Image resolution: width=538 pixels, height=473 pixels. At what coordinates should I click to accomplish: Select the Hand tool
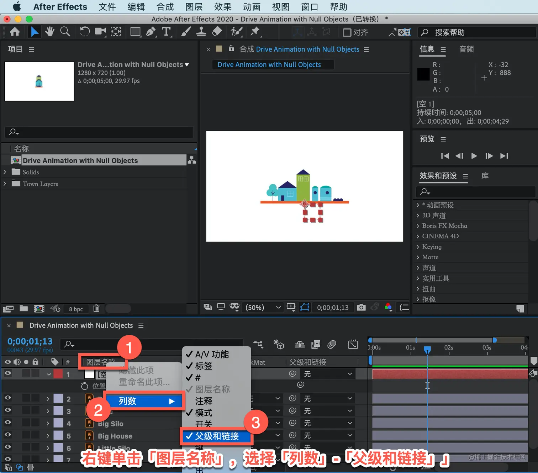49,32
